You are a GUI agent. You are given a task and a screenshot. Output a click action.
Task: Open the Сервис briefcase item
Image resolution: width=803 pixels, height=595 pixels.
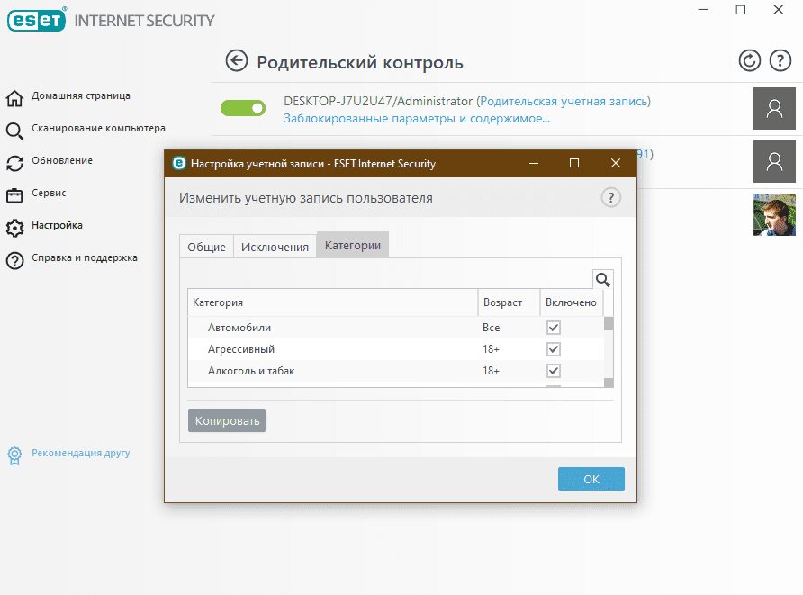pos(14,194)
